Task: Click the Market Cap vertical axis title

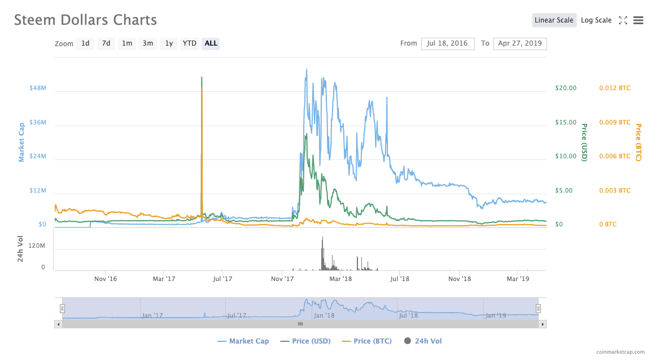Action: [x=21, y=142]
